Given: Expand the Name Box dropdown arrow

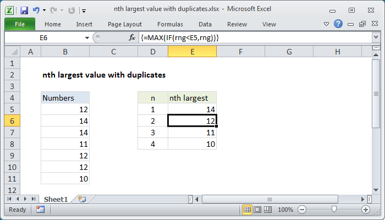Looking at the screenshot, I should tap(87, 38).
